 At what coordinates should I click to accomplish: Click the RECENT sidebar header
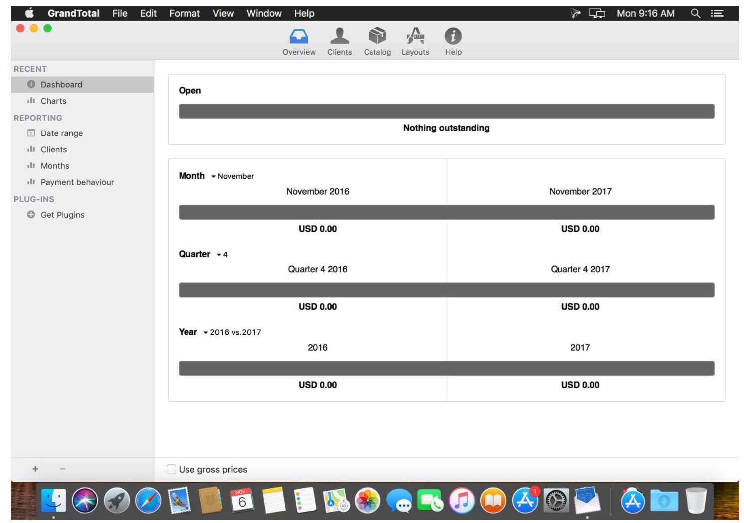pyautogui.click(x=30, y=69)
